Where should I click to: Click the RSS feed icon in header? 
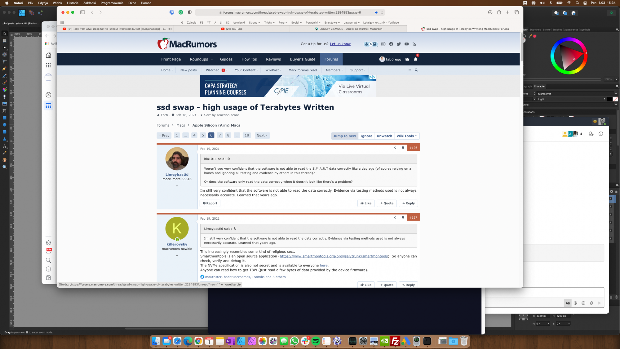coord(414,44)
